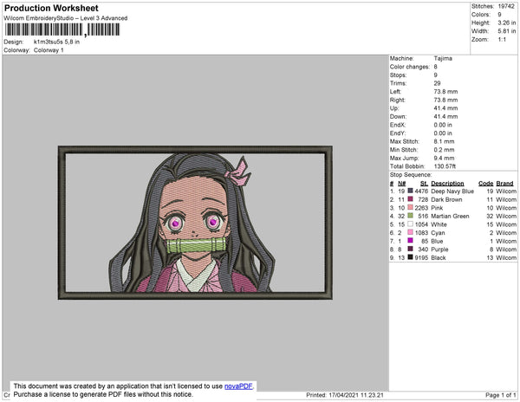Click the barcode in the header
The image size is (520, 402).
tap(62, 29)
